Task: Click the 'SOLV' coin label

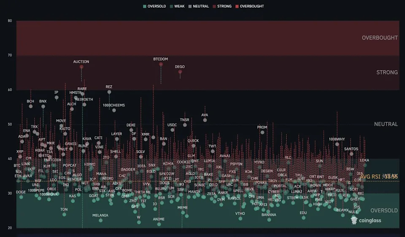Action: pyautogui.click(x=140, y=152)
